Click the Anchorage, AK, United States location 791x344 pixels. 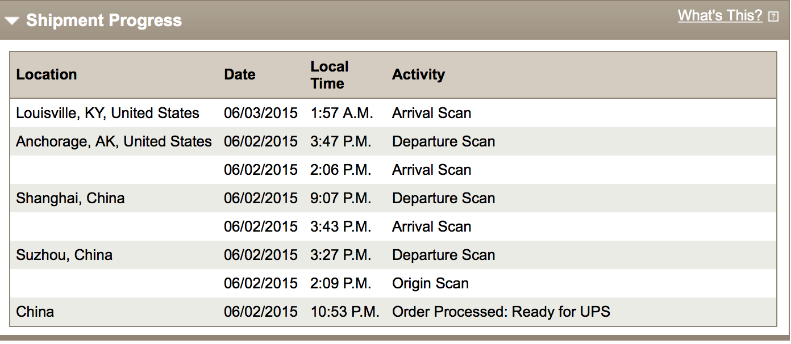coord(114,142)
